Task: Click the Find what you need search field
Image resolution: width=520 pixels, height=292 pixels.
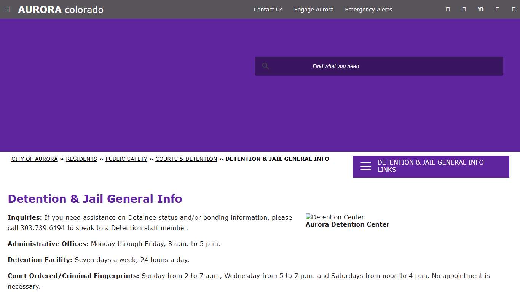Action: click(x=379, y=66)
